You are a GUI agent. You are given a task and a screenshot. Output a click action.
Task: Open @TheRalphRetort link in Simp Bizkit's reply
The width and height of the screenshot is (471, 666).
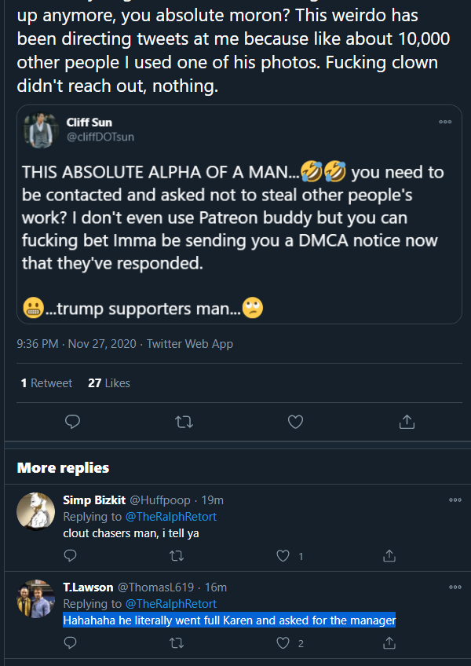point(170,517)
